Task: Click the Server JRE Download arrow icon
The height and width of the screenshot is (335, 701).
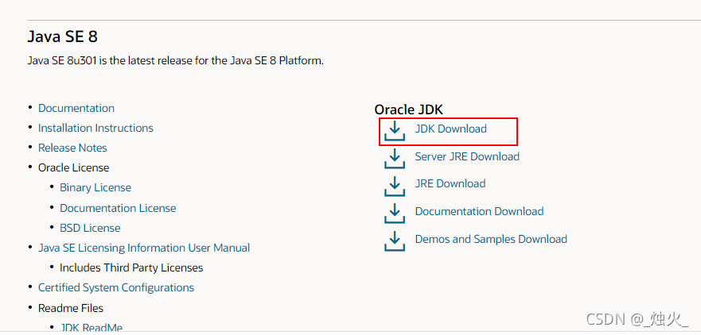Action: 395,159
